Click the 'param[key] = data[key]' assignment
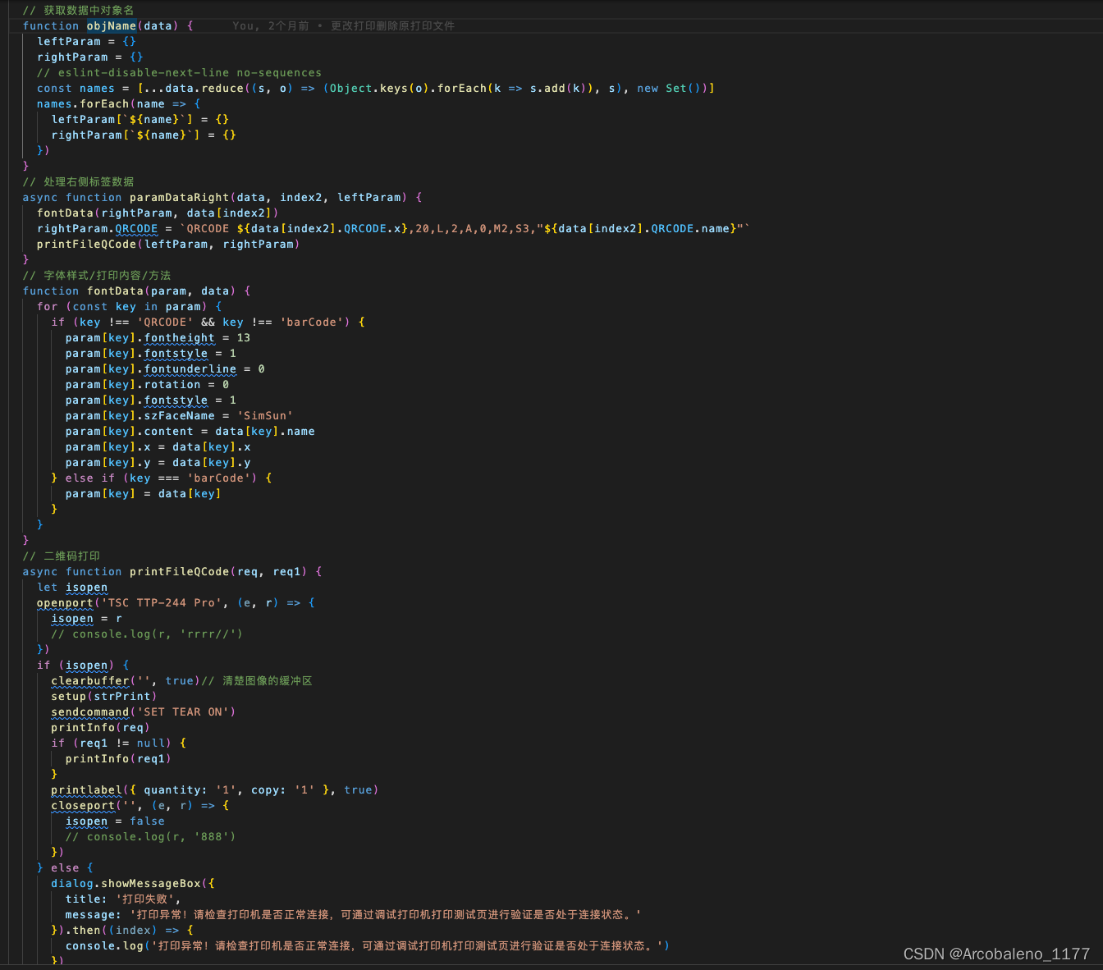 144,493
